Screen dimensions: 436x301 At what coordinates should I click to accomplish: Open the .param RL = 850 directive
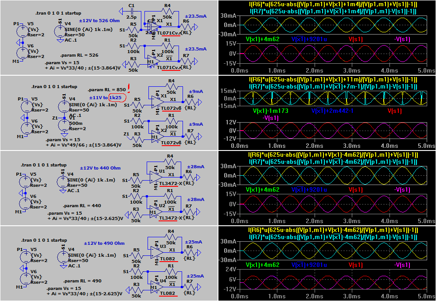tap(105, 89)
